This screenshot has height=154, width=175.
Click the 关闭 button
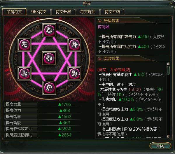(160, 146)
